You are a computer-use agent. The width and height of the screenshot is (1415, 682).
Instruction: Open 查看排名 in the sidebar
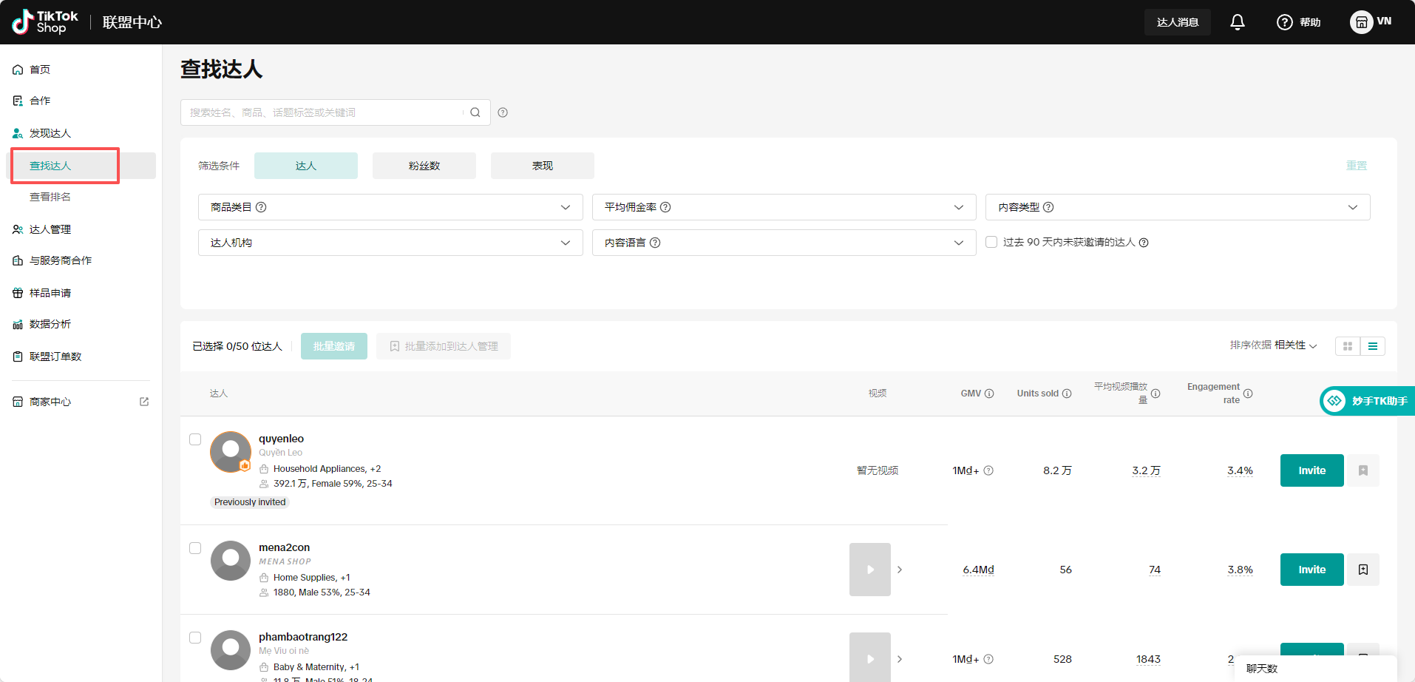[x=50, y=197]
